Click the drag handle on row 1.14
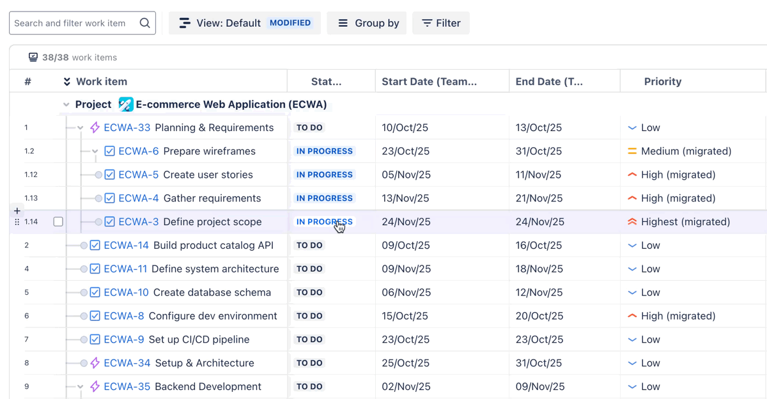Viewport: 767px width, 399px height. (17, 222)
